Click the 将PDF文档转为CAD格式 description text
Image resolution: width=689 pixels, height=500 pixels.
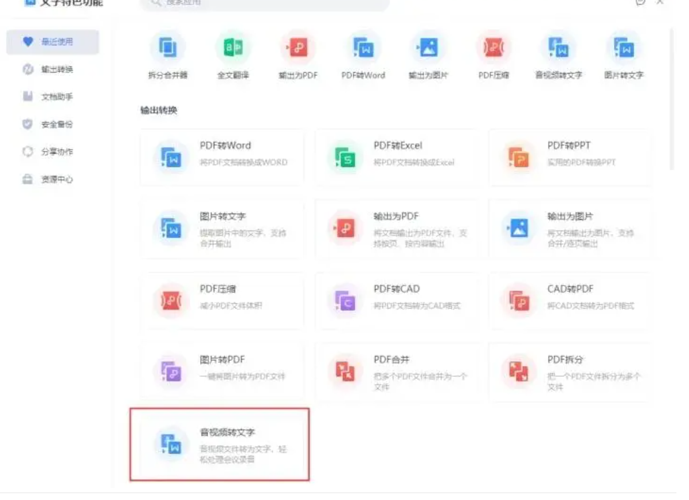click(417, 306)
